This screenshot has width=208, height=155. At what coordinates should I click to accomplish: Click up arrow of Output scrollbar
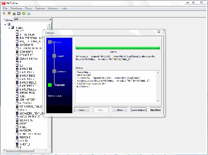point(158,73)
